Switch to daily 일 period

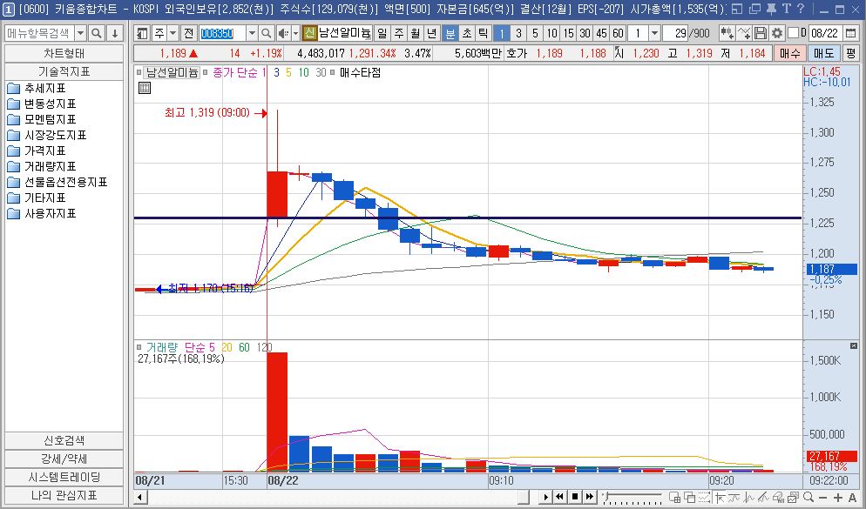pos(382,34)
